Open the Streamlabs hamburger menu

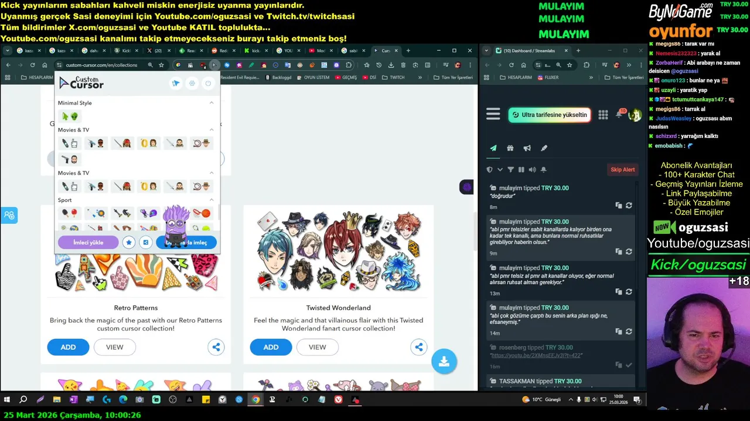pyautogui.click(x=493, y=115)
